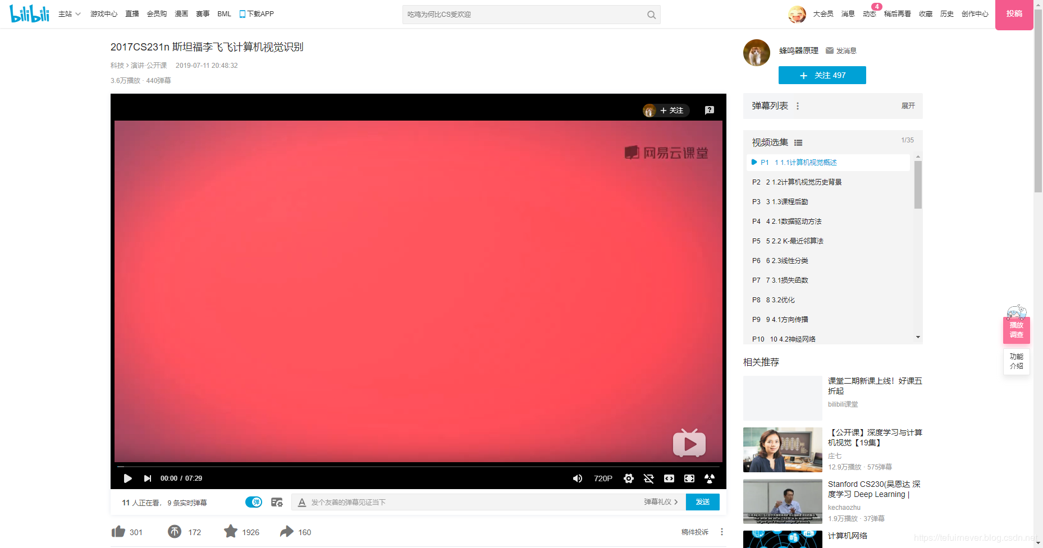1043x548 pixels.
Task: Expand the 主站 dropdown menu
Action: (70, 14)
